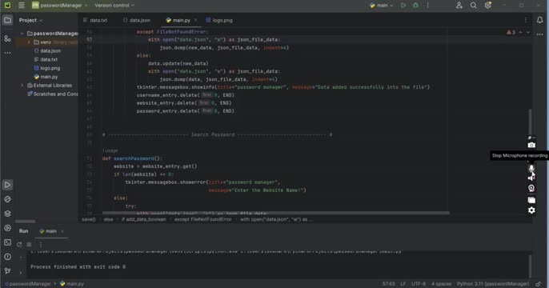
Task: Close the main.py editor tab
Action: coord(195,20)
